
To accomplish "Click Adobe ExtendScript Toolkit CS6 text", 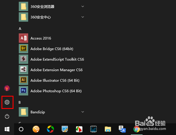I will pyautogui.click(x=57, y=59).
